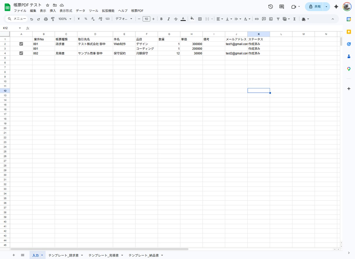Open the ファイル menu
Viewport: 355px width, 259px height.
[x=20, y=11]
